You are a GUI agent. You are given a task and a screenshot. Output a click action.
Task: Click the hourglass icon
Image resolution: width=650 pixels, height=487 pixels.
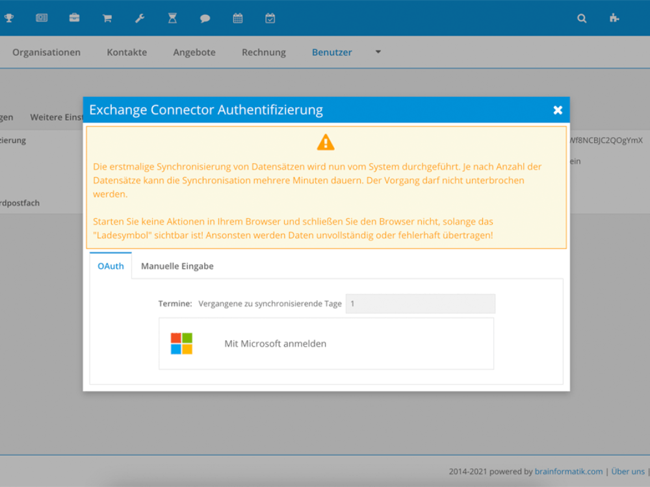click(172, 18)
